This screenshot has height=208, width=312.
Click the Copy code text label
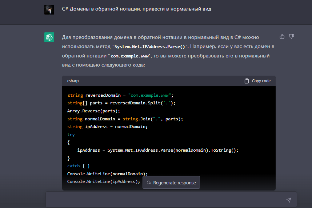click(261, 81)
